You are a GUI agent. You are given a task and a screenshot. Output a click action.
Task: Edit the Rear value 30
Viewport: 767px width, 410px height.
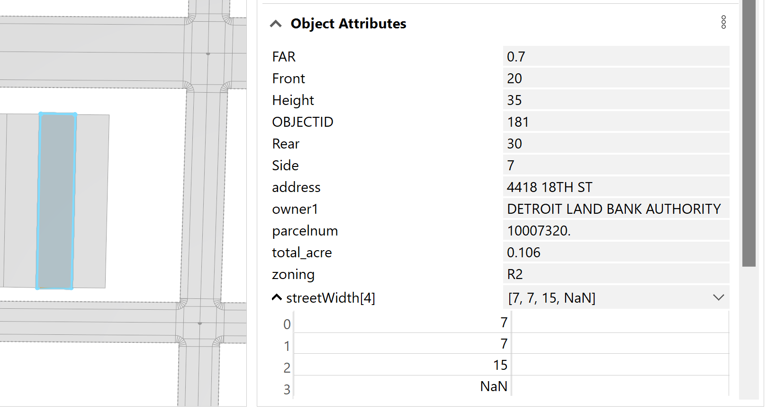pyautogui.click(x=615, y=144)
